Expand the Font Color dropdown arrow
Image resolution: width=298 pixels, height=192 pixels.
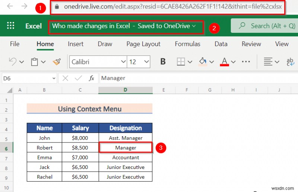tap(233, 62)
